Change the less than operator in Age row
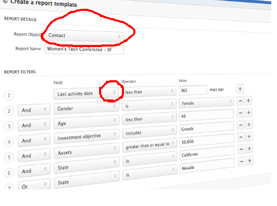The width and height of the screenshot is (277, 206). point(149,119)
